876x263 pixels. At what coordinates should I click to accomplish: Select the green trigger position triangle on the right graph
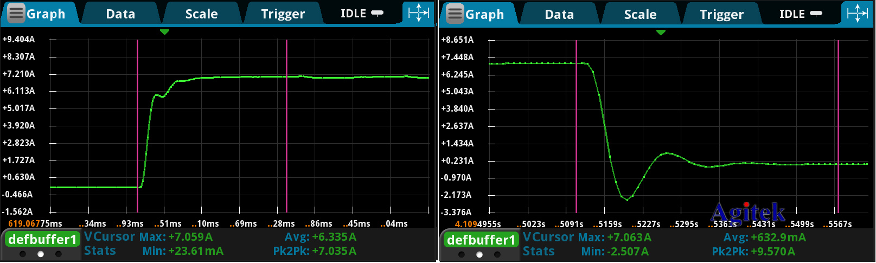(x=661, y=33)
